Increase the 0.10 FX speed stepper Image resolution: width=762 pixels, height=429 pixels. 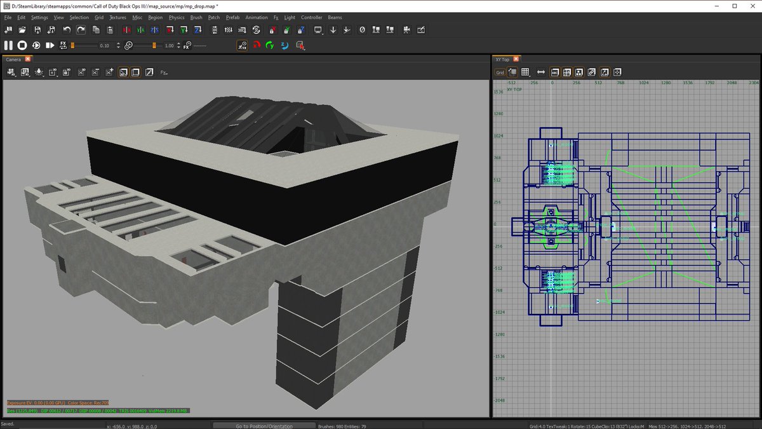[119, 43]
